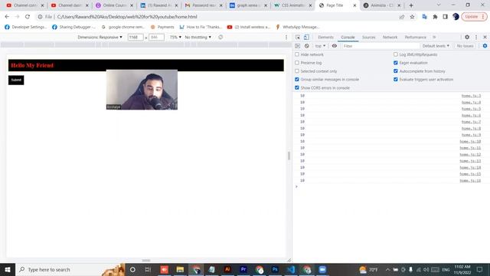This screenshot has height=276, width=490.
Task: Open Chrome tab search dropdown
Action: coord(439,5)
